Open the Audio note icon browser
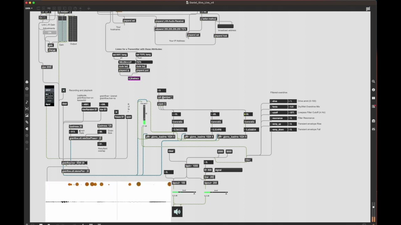The width and height of the screenshot is (401, 225). 27,102
